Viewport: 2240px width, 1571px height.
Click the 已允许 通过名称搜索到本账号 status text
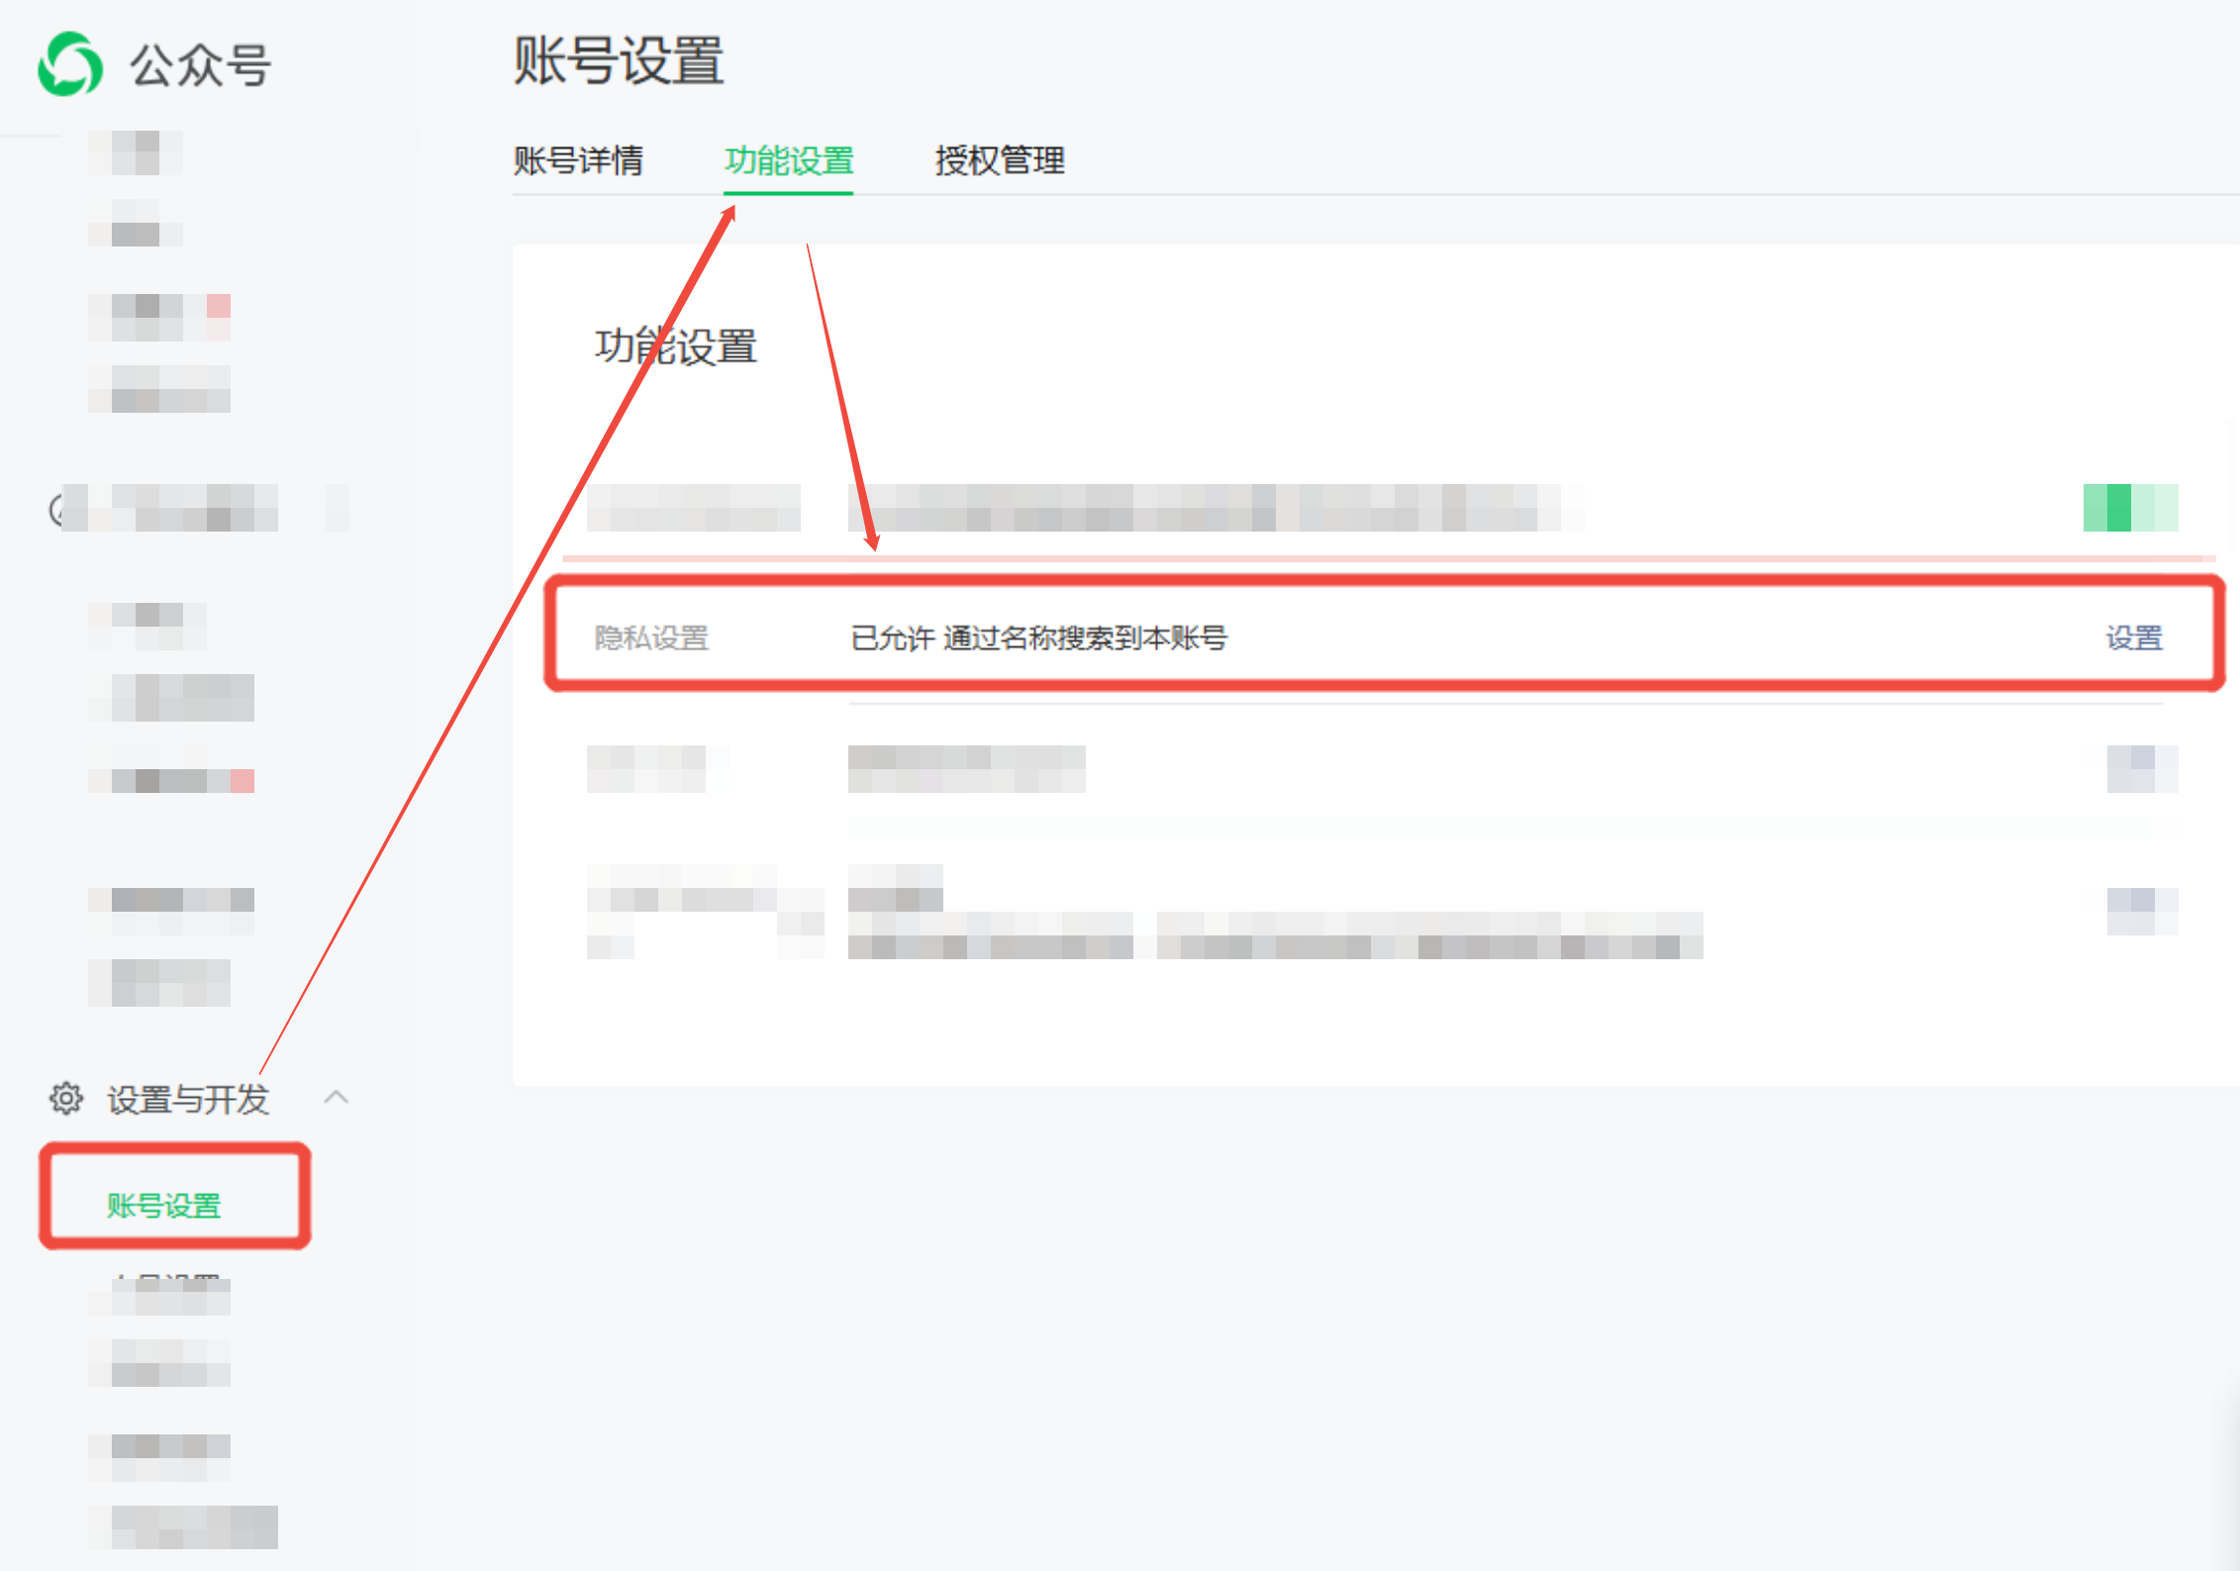click(1038, 638)
